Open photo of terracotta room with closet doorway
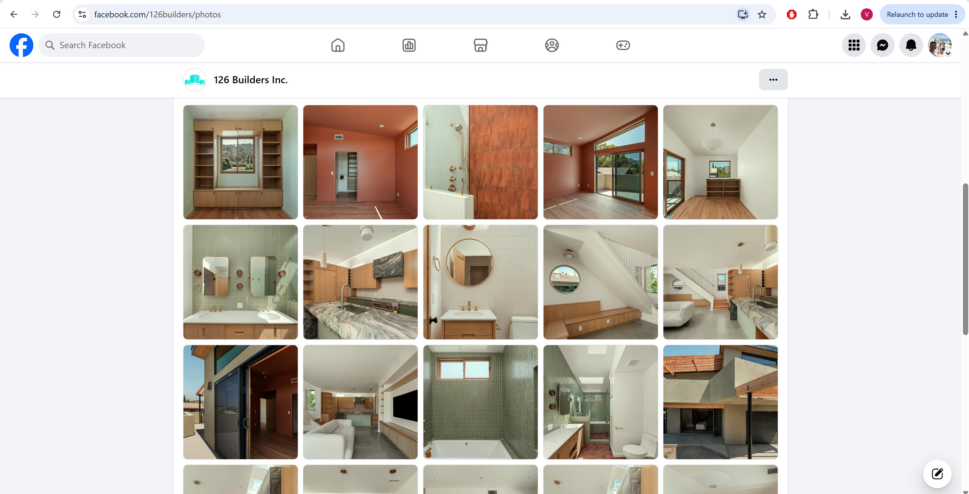969x494 pixels. coord(360,162)
